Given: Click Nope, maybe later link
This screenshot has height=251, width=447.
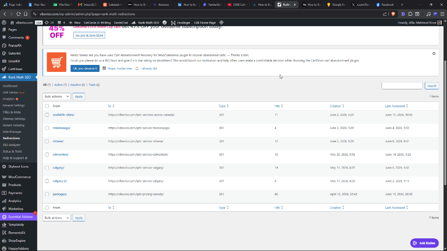Looking at the screenshot, I should (120, 68).
